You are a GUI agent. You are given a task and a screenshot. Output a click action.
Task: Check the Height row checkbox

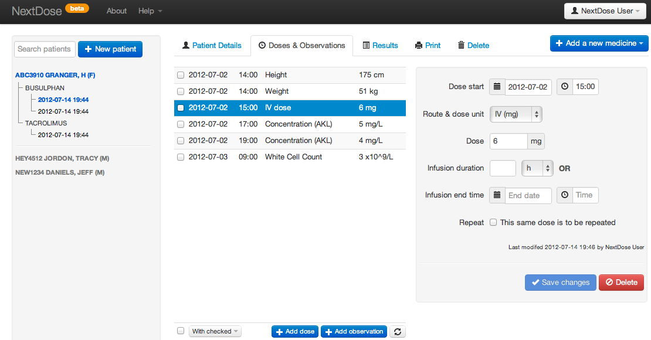pos(181,75)
